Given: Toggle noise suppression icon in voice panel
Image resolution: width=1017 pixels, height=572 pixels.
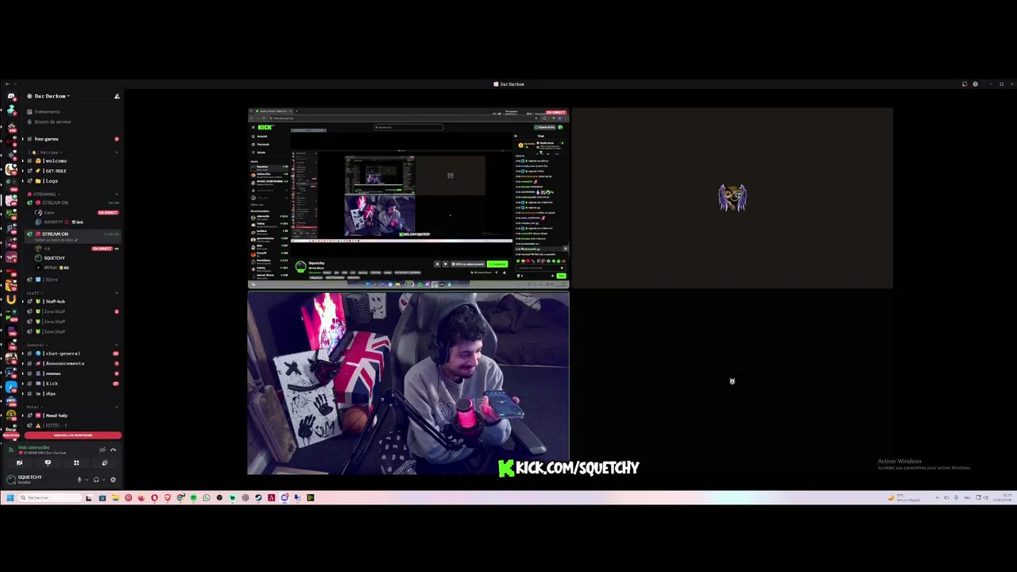Looking at the screenshot, I should pos(102,450).
